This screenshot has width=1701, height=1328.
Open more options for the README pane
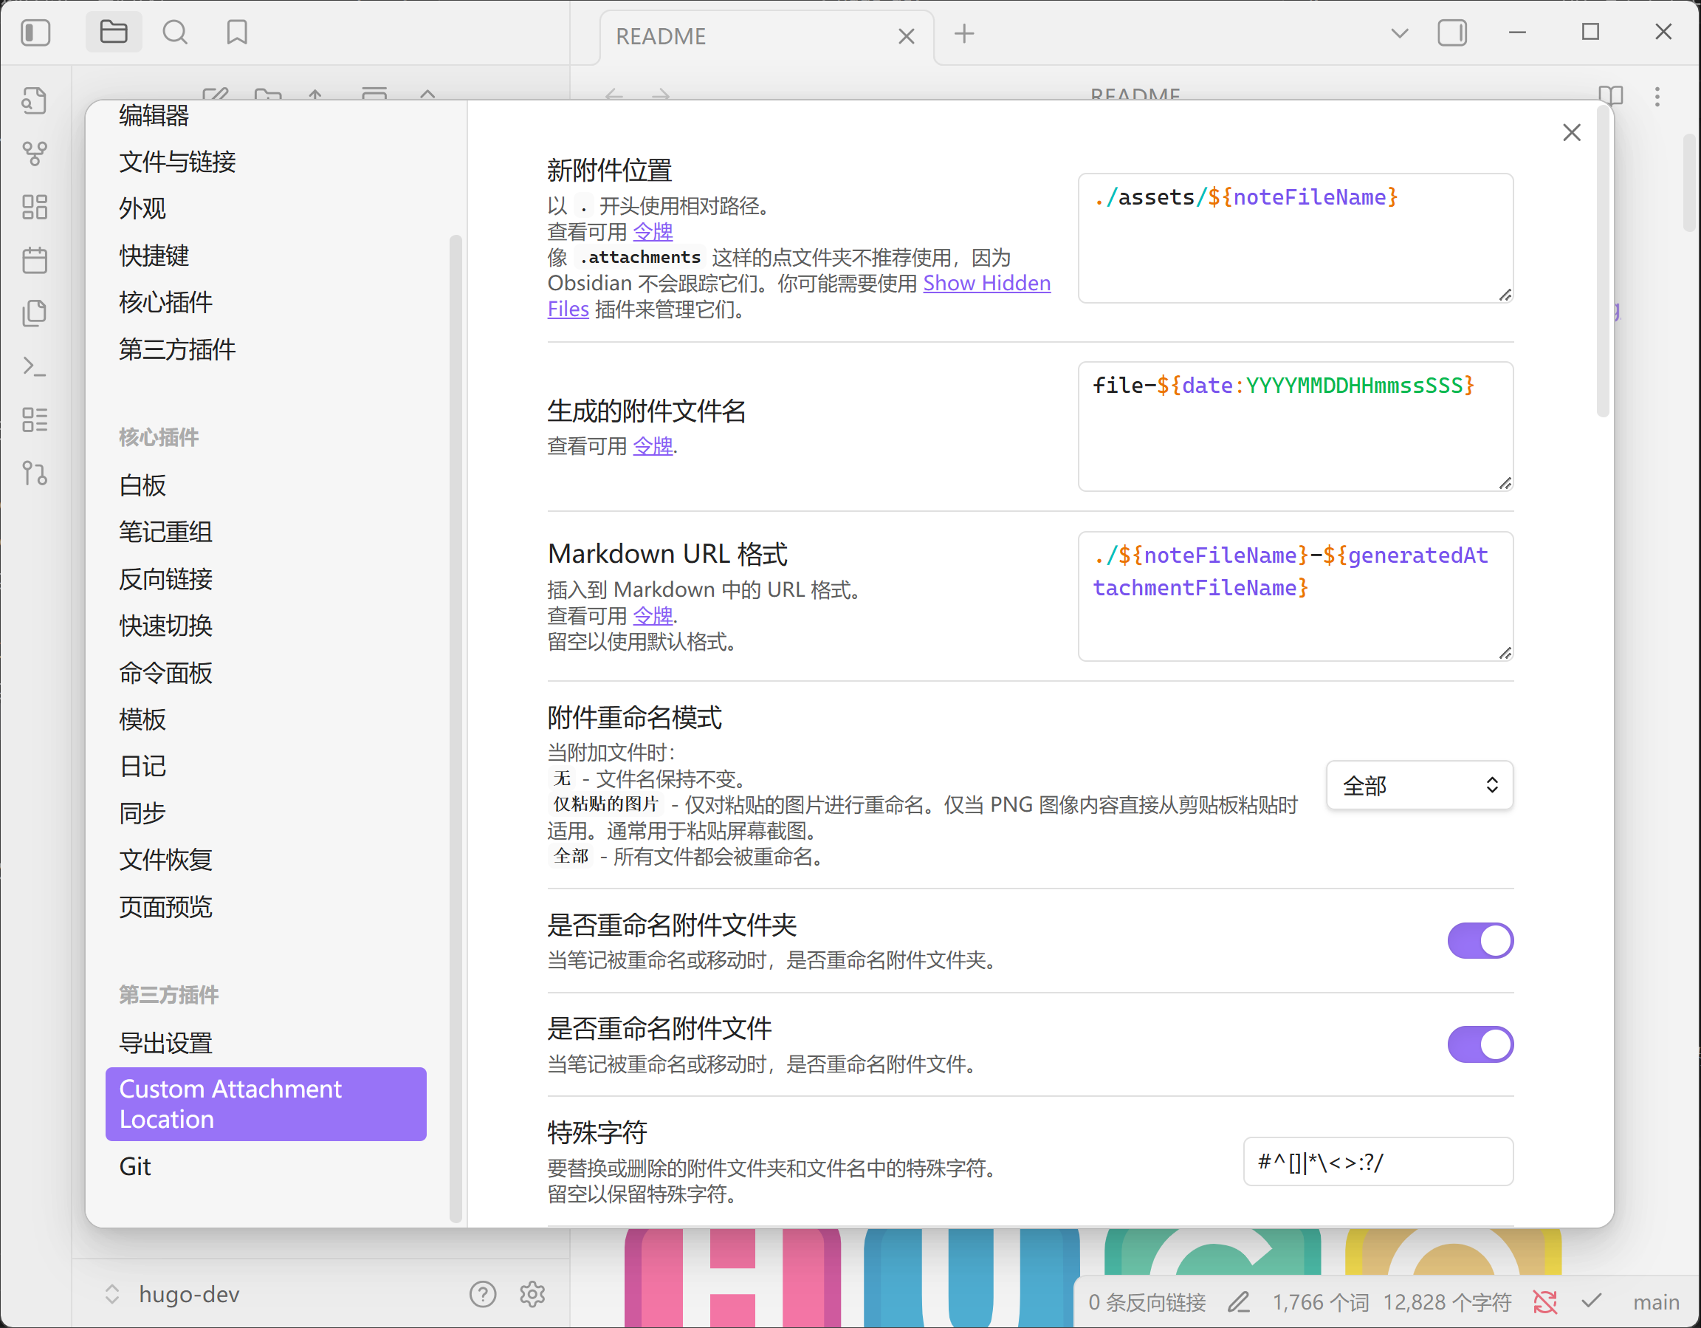(1657, 96)
